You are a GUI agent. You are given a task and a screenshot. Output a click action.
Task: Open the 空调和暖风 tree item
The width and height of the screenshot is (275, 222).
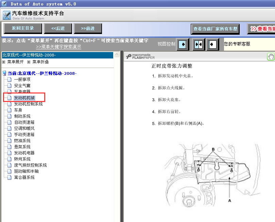coord(24,129)
